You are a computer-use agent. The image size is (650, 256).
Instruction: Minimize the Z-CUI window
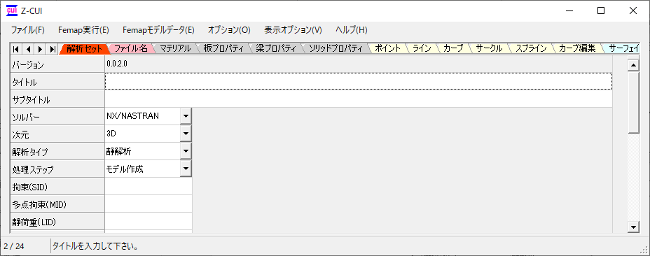569,10
